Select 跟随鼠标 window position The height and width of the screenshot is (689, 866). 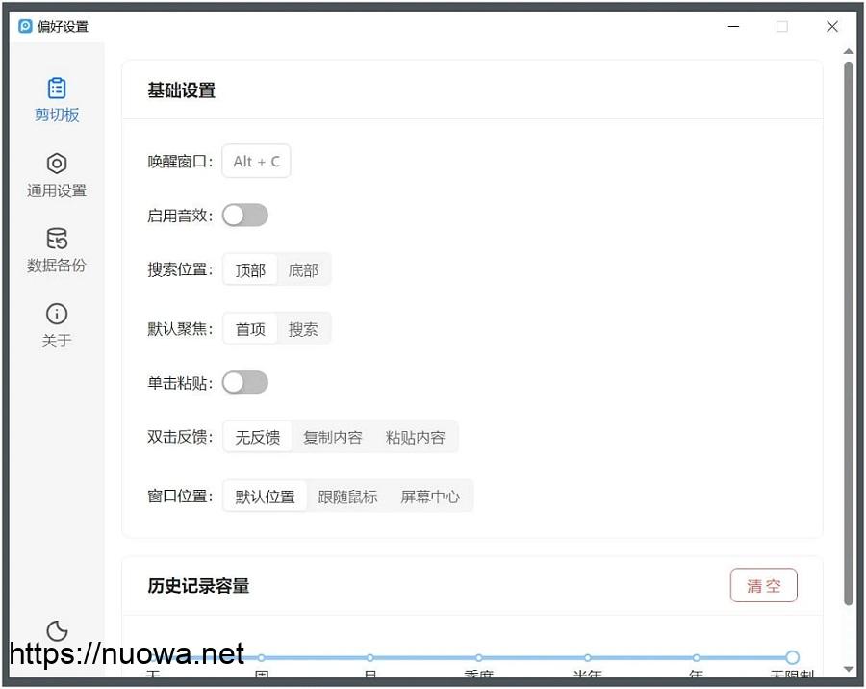click(347, 497)
